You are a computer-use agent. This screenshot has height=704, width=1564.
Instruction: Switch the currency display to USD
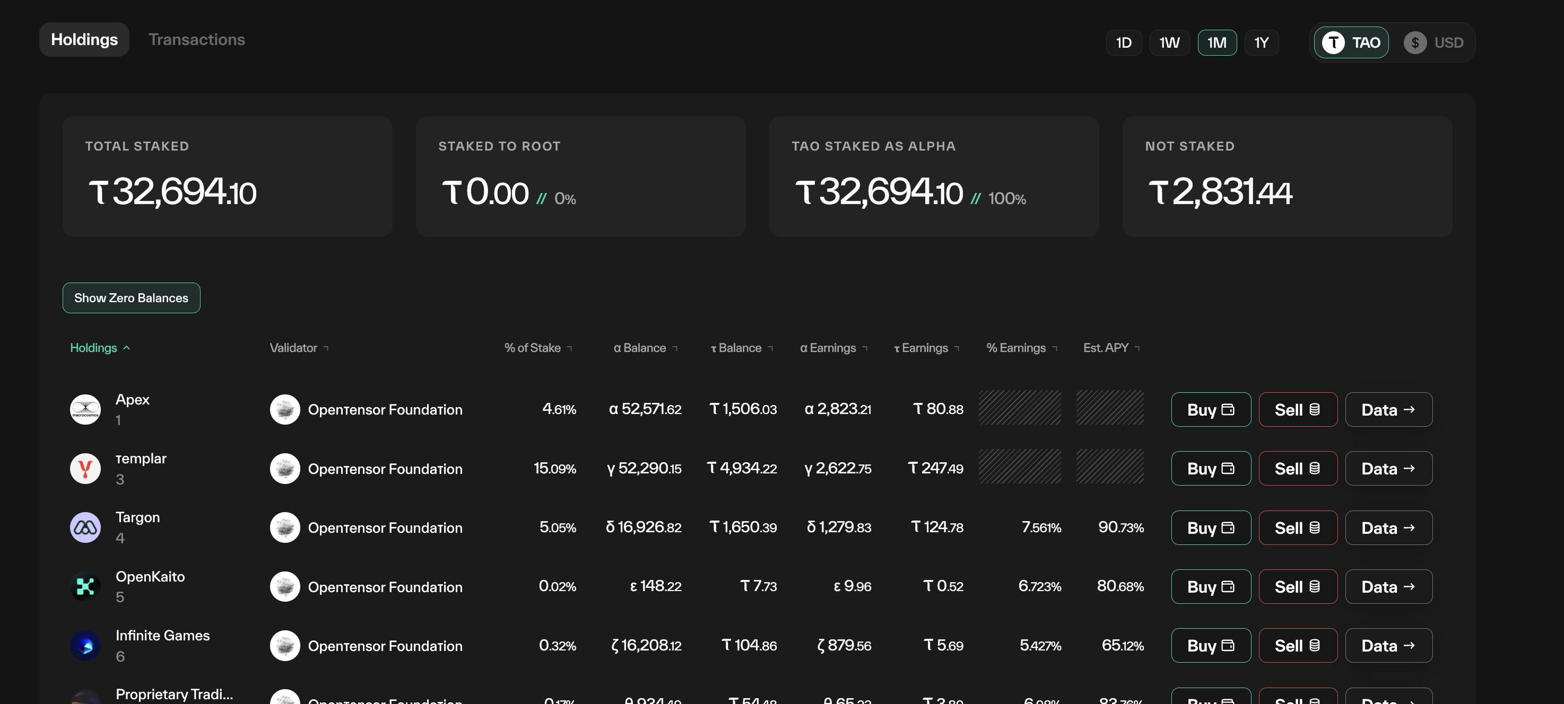[1433, 42]
